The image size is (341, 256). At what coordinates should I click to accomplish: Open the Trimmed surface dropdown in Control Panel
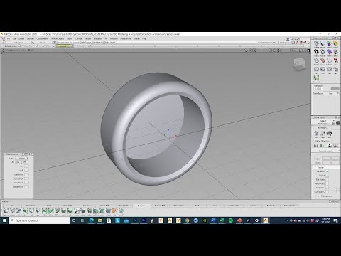(326, 151)
